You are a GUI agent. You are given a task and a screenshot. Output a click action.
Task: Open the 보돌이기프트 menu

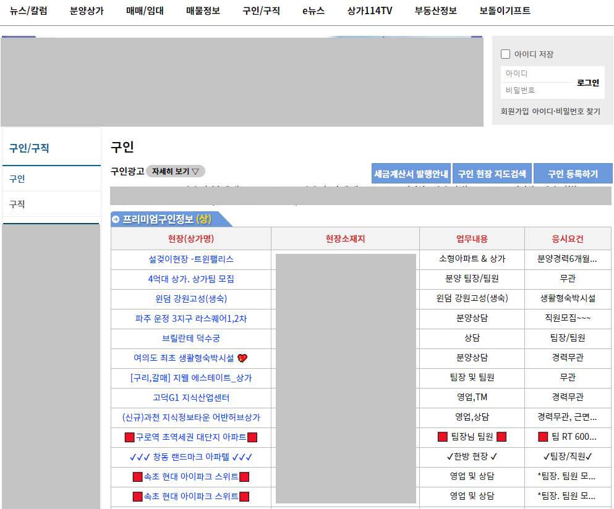tap(503, 11)
